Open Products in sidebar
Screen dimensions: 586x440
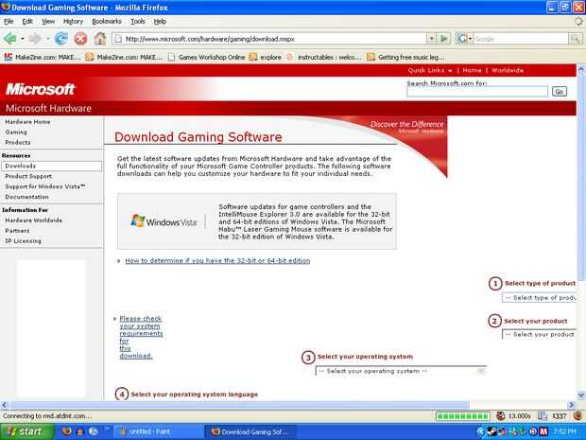tap(18, 143)
